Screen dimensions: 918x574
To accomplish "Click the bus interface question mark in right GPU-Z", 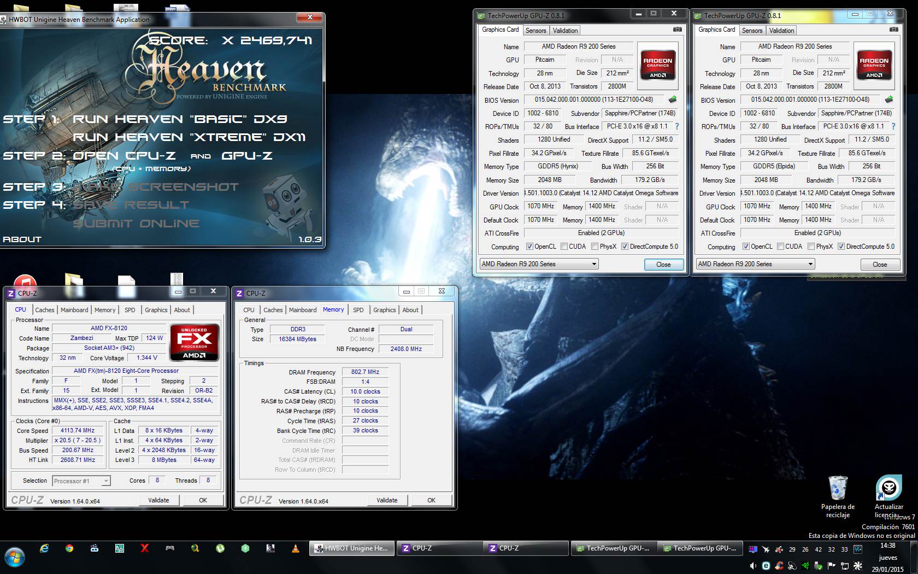I will 893,126.
